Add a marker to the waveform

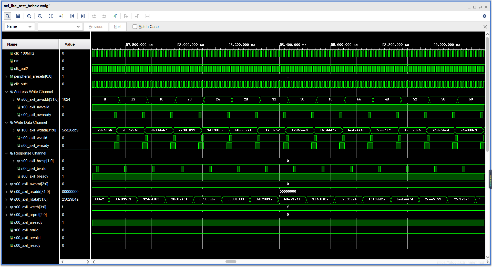[x=115, y=16]
